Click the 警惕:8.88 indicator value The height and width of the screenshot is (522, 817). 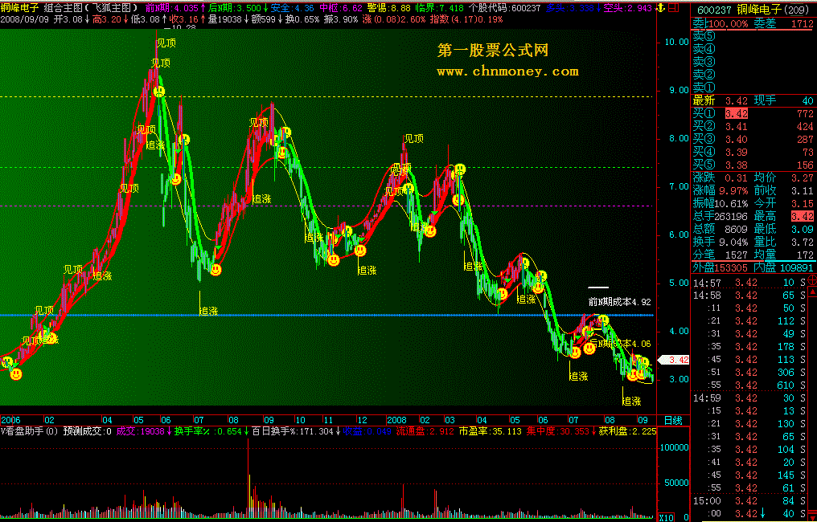point(388,8)
